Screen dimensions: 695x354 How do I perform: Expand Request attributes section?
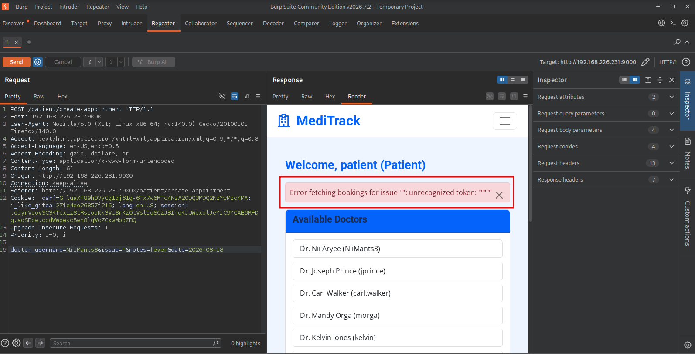pos(606,97)
